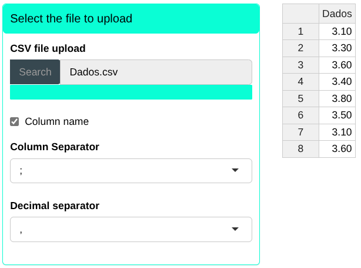Select row 8 header in table
The image size is (361, 268).
(x=300, y=149)
